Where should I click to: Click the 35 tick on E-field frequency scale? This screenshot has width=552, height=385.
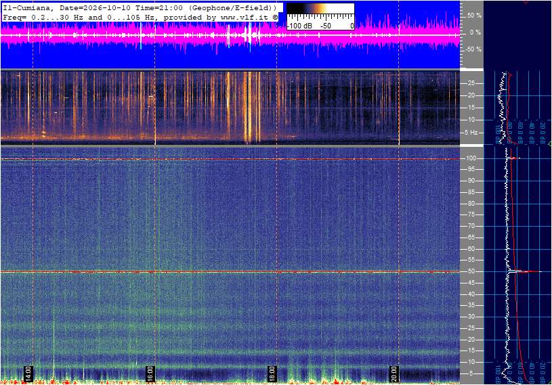[471, 305]
